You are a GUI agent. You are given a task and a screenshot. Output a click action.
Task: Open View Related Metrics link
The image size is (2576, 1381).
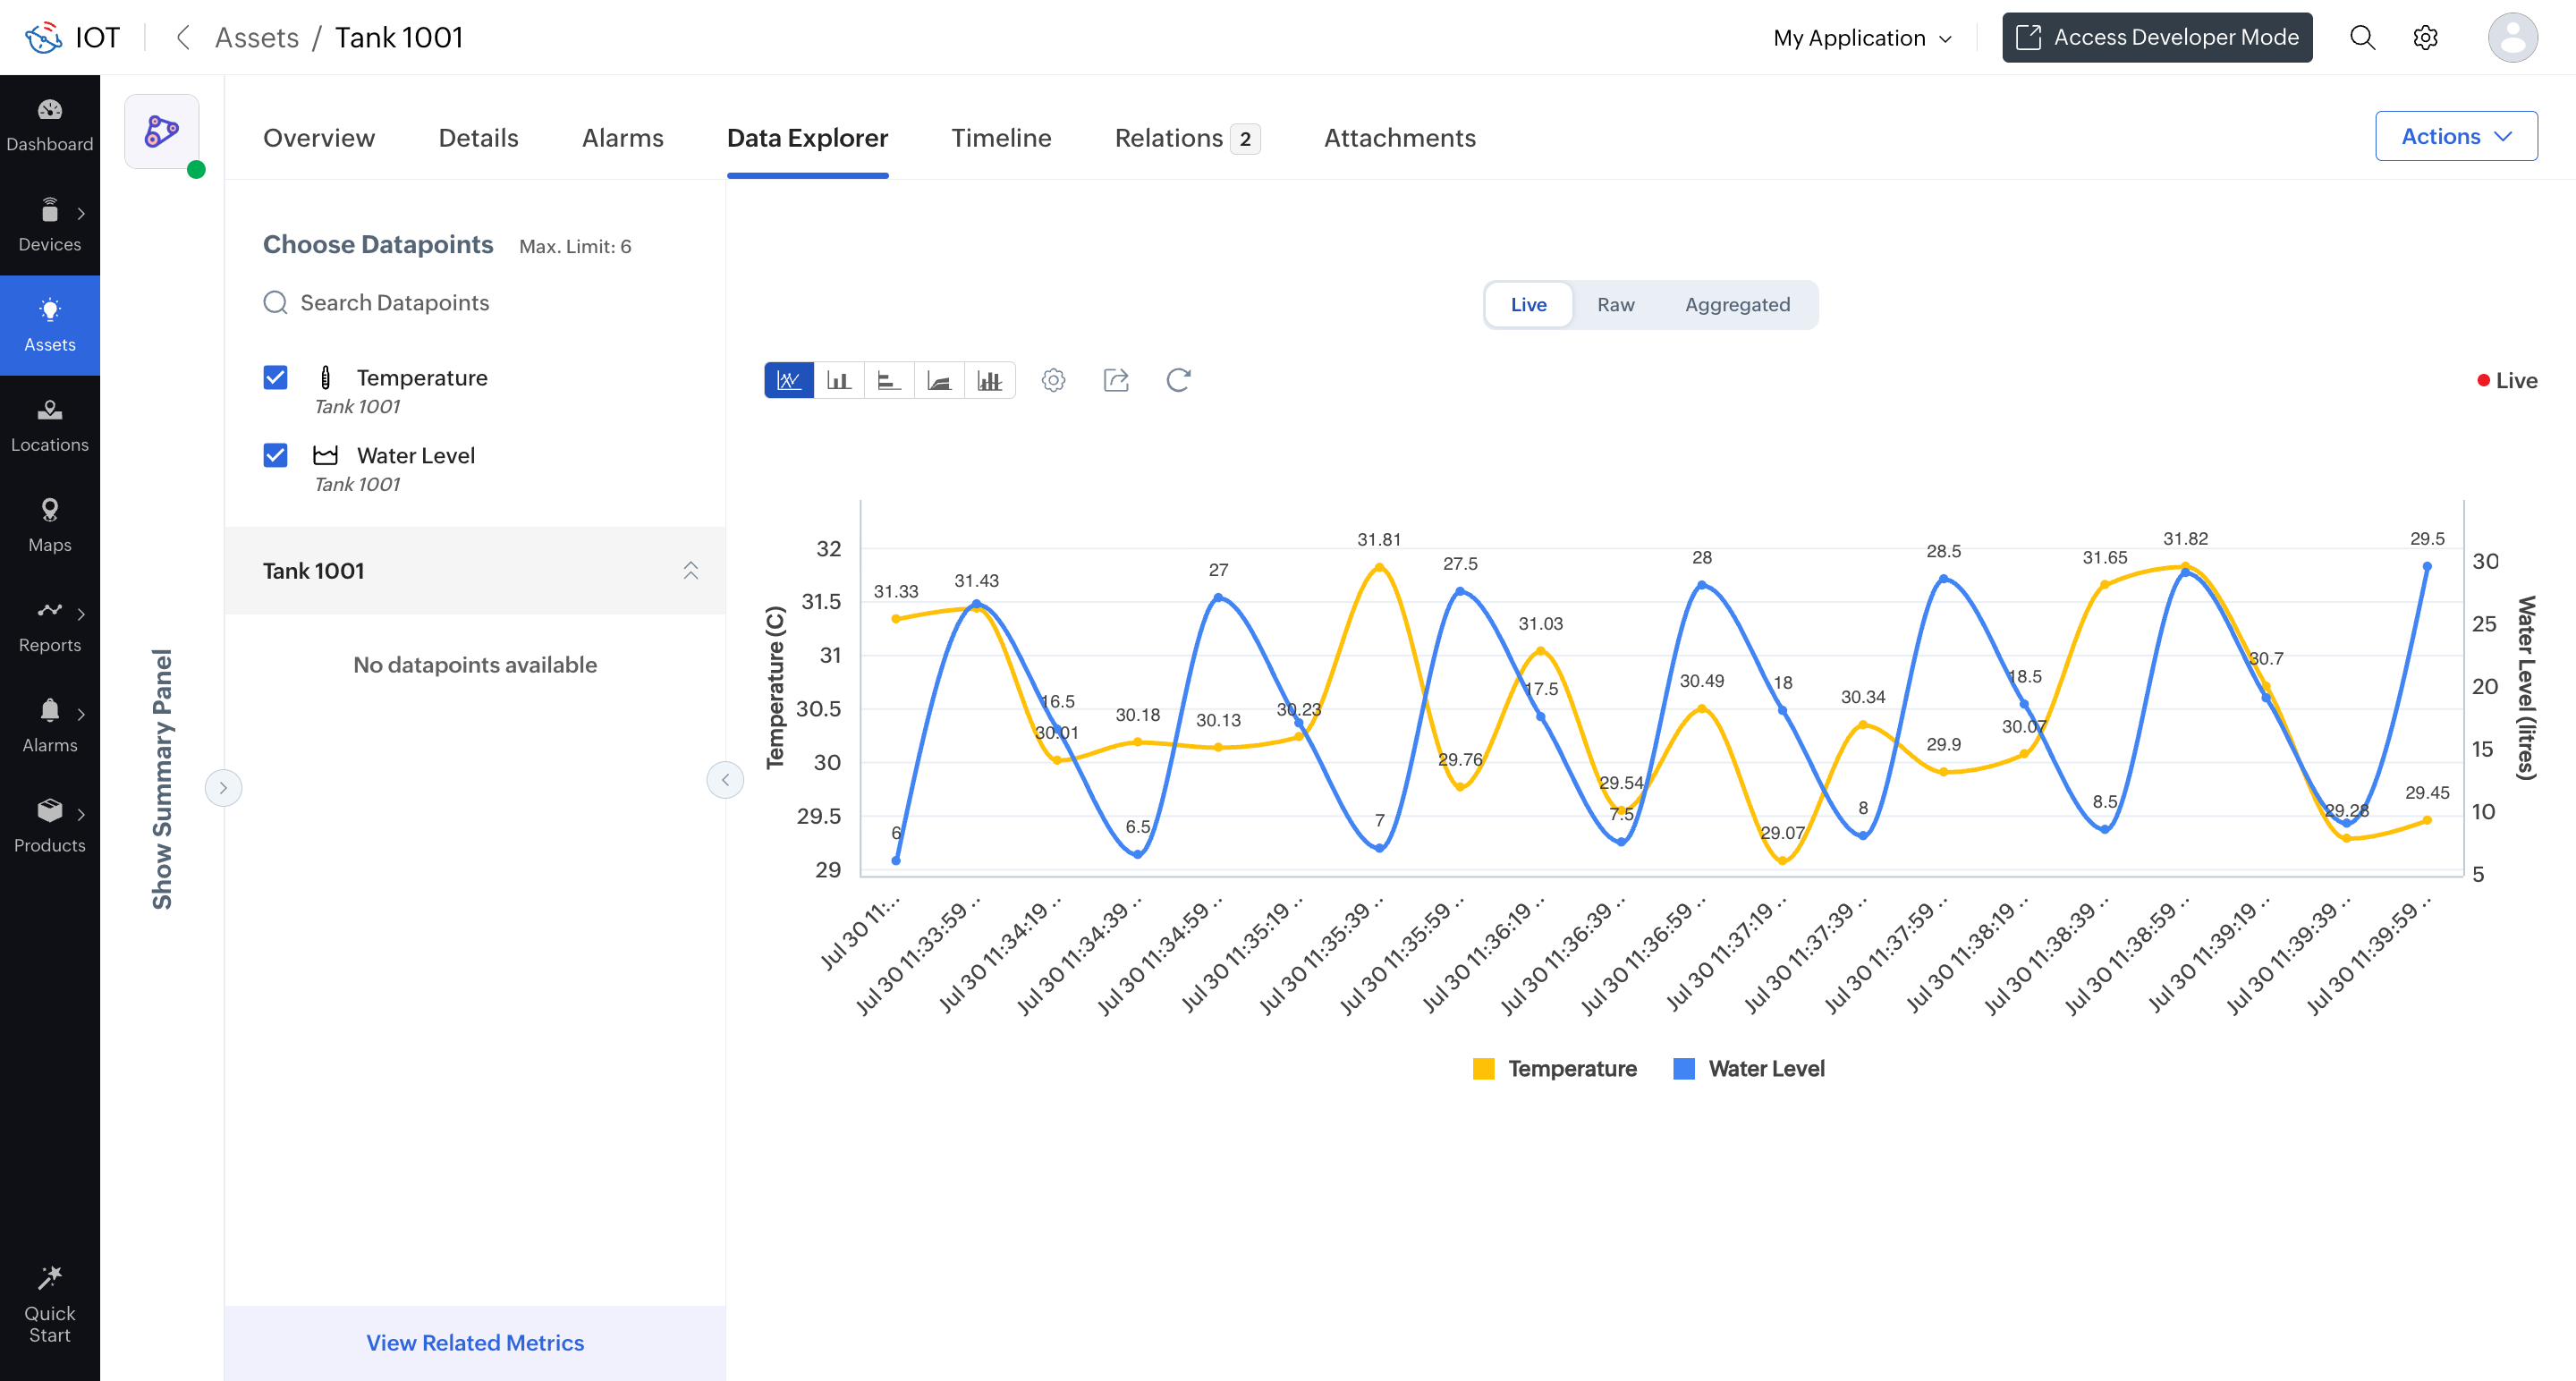(x=475, y=1343)
